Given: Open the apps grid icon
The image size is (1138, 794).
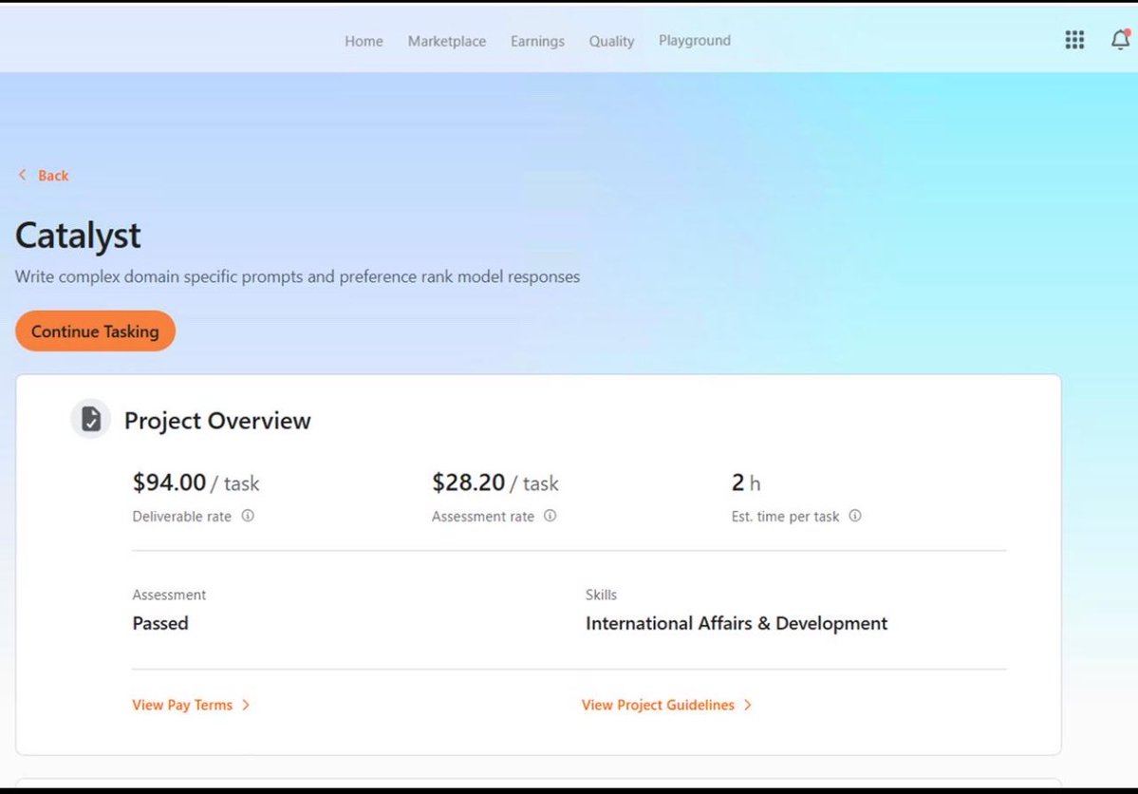Looking at the screenshot, I should tap(1074, 40).
